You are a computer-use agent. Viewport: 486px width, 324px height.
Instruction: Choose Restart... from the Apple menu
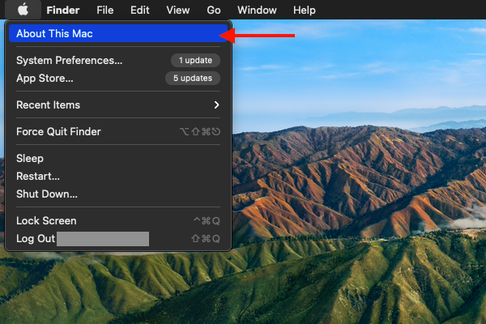pos(118,176)
